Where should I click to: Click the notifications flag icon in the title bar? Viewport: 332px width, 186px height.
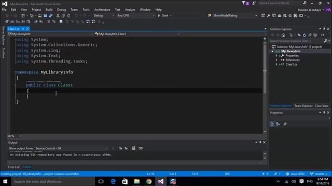[245, 3]
